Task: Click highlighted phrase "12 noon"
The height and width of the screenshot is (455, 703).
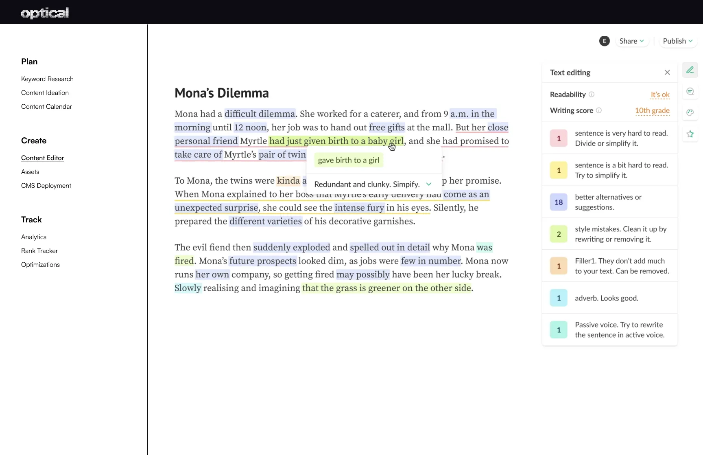Action: tap(250, 127)
